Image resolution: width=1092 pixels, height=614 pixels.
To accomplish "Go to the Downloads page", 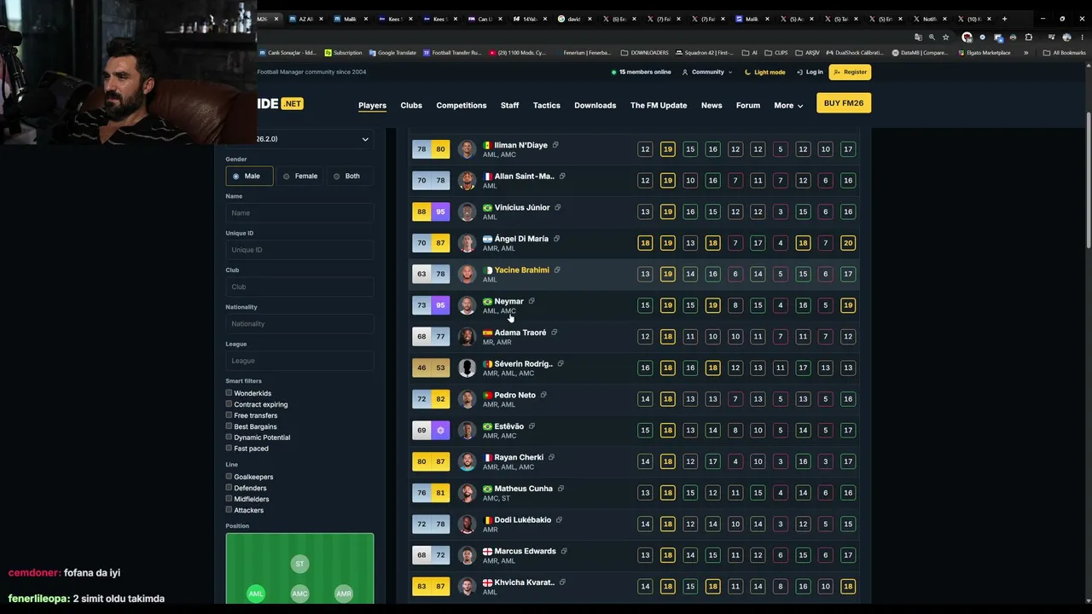I will 595,106.
